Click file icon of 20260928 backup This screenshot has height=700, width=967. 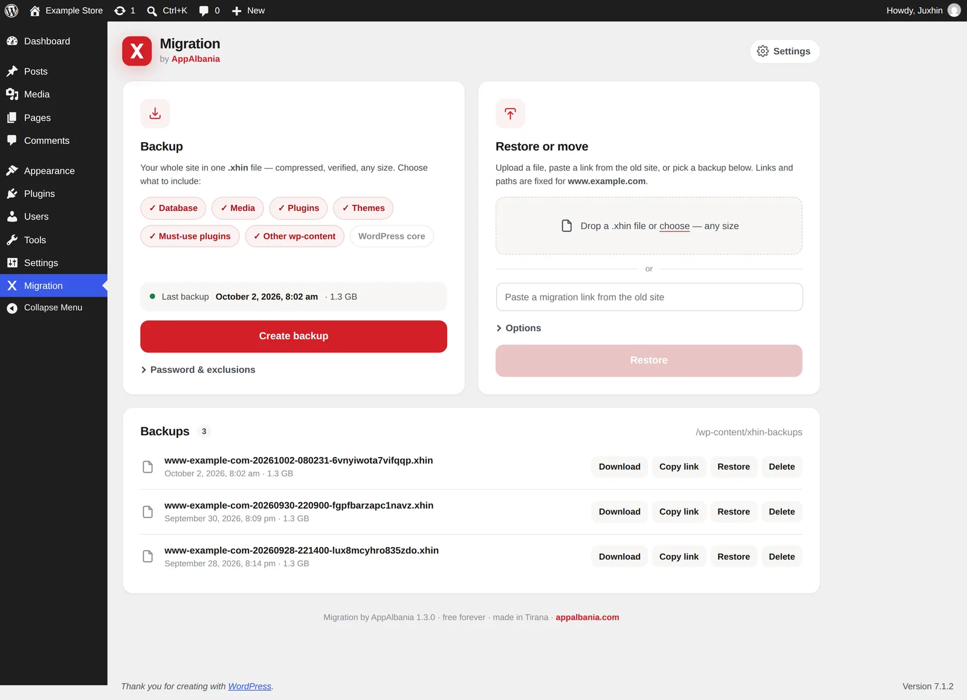[x=147, y=557]
